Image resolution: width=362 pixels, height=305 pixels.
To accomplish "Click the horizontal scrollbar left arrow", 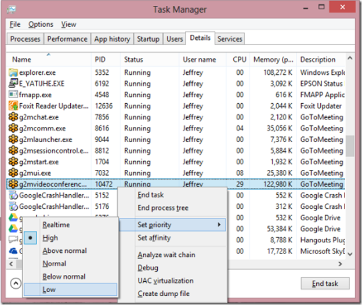I will pyautogui.click(x=11, y=264).
